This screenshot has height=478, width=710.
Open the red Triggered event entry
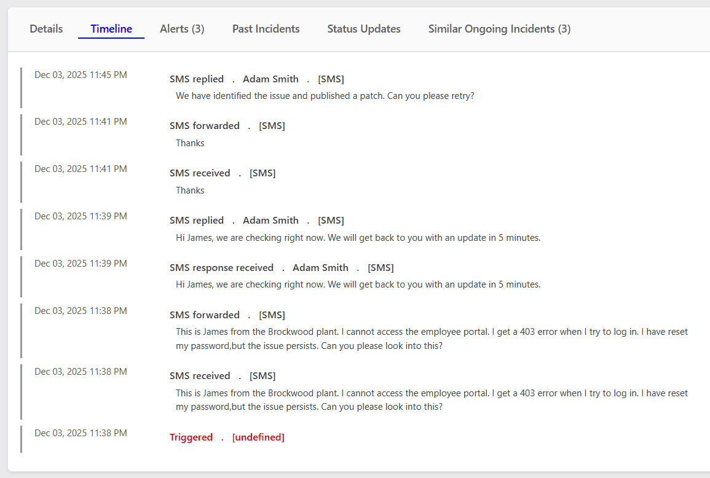pyautogui.click(x=191, y=437)
